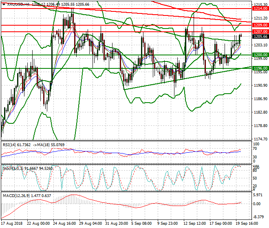
Task: Click the 1190.90 price scale value
Action: pyautogui.click(x=260, y=85)
